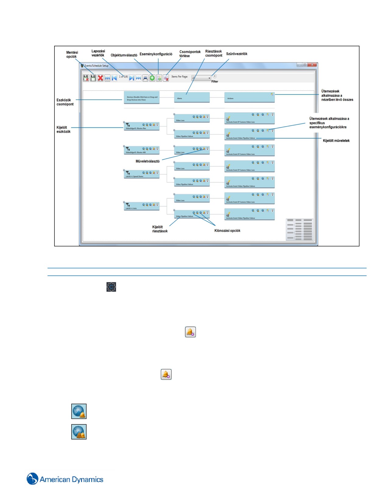
Task: Select Speed Dome Video Pipeline Failure alert node
Action: coord(192,182)
